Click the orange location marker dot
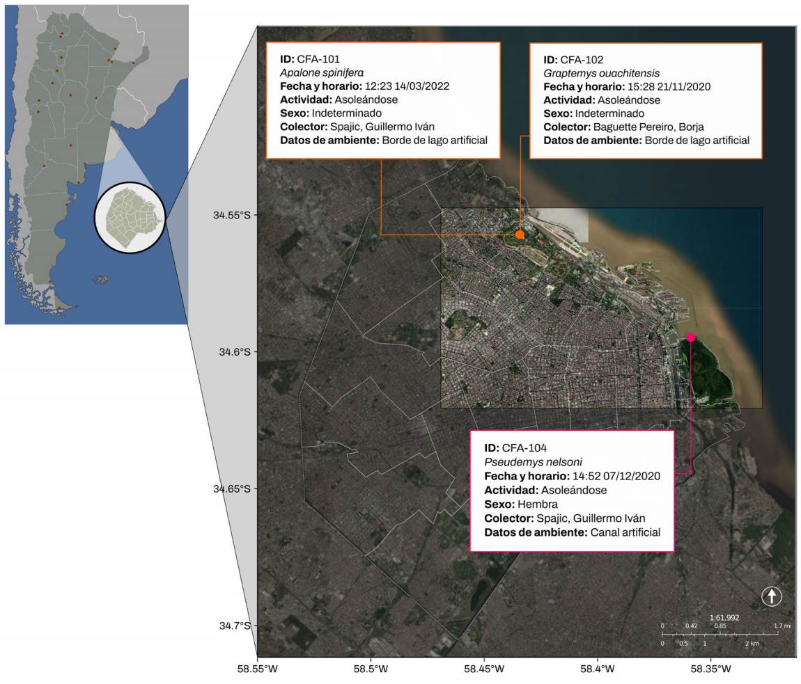Screen dimensions: 801x684 pos(520,234)
